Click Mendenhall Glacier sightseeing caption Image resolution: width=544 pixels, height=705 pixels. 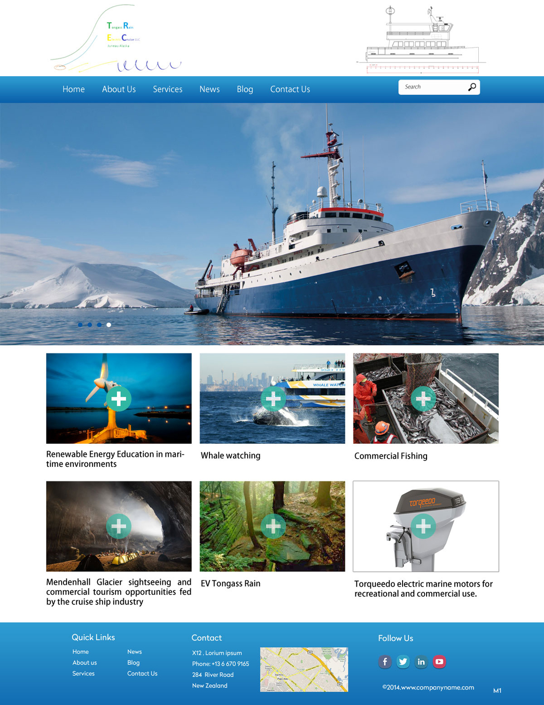click(119, 592)
